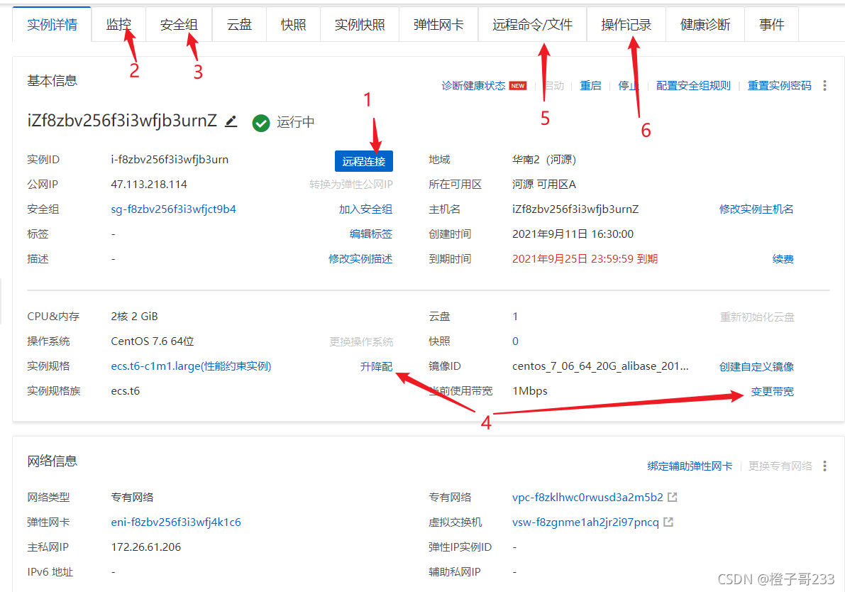Click 升降配 link
The width and height of the screenshot is (845, 592).
pos(376,367)
